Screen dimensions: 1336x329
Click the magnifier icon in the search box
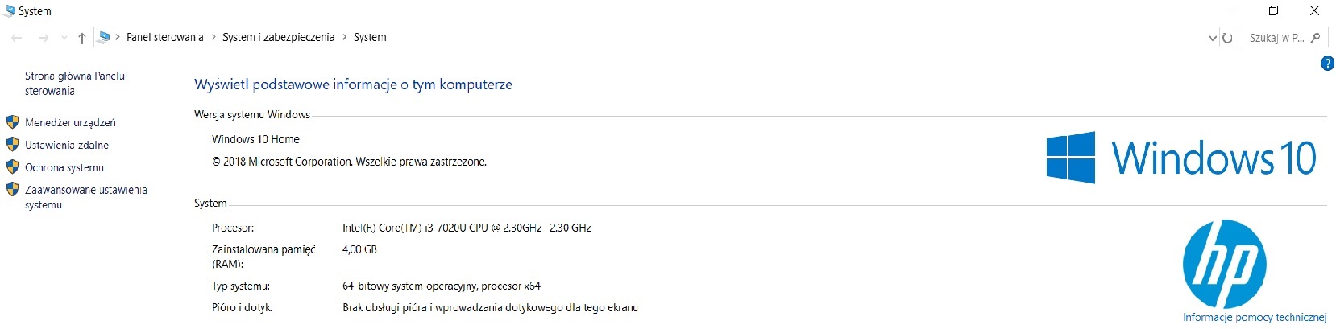tap(1315, 38)
